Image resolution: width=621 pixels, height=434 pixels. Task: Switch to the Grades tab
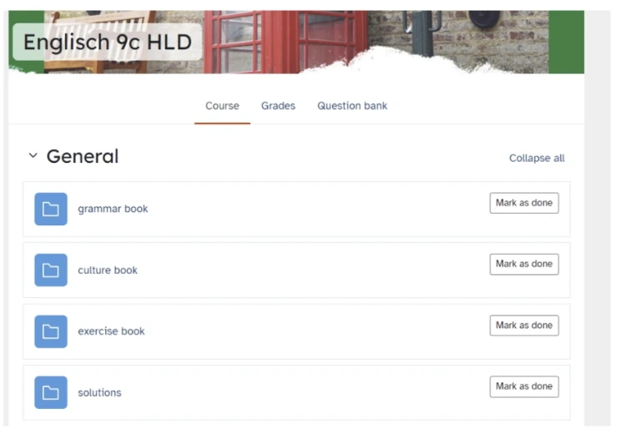[x=278, y=106]
